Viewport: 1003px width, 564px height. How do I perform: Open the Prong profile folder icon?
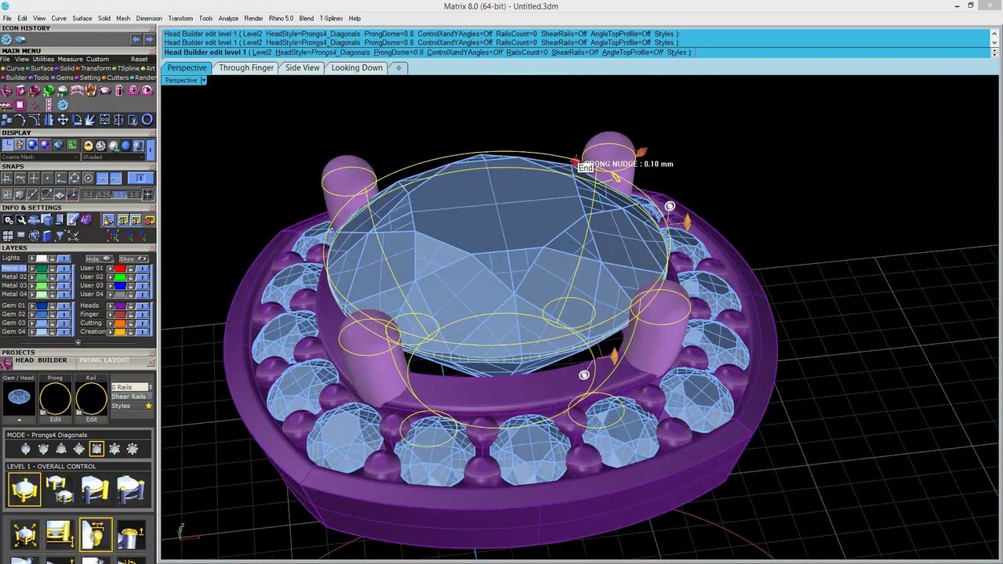tap(43, 412)
